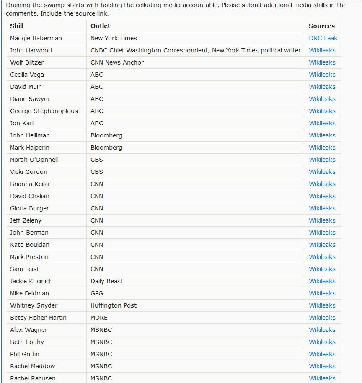Open Wikileaks link in John Berman row
Image resolution: width=362 pixels, height=383 pixels.
(x=322, y=233)
